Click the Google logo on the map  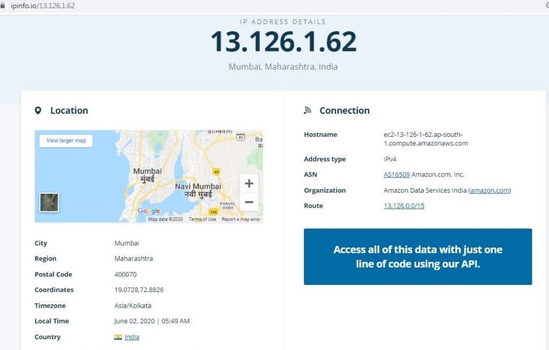[149, 211]
